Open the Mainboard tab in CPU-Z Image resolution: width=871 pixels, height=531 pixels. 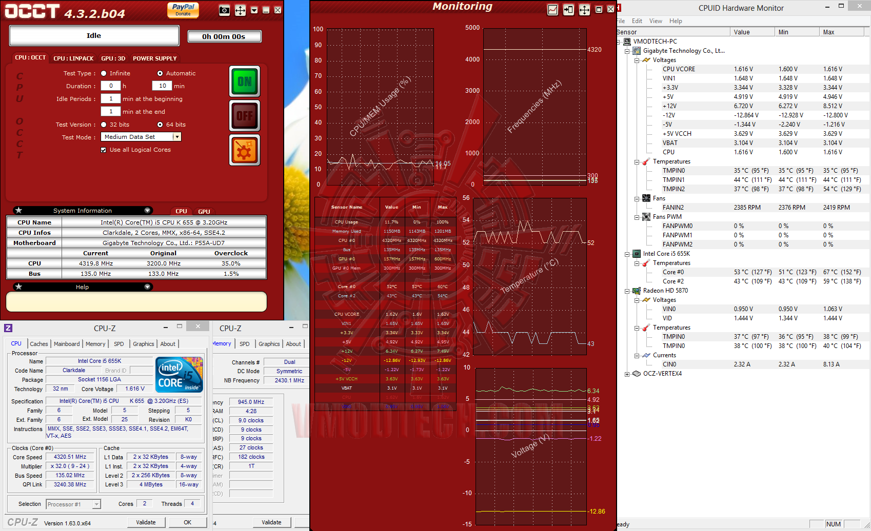67,344
